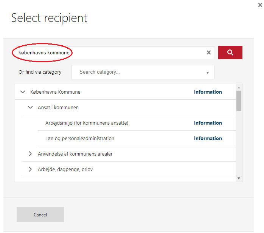The height and width of the screenshot is (233, 264).
Task: Expand Anvendelse af kommunens arealer
Action: click(x=30, y=154)
